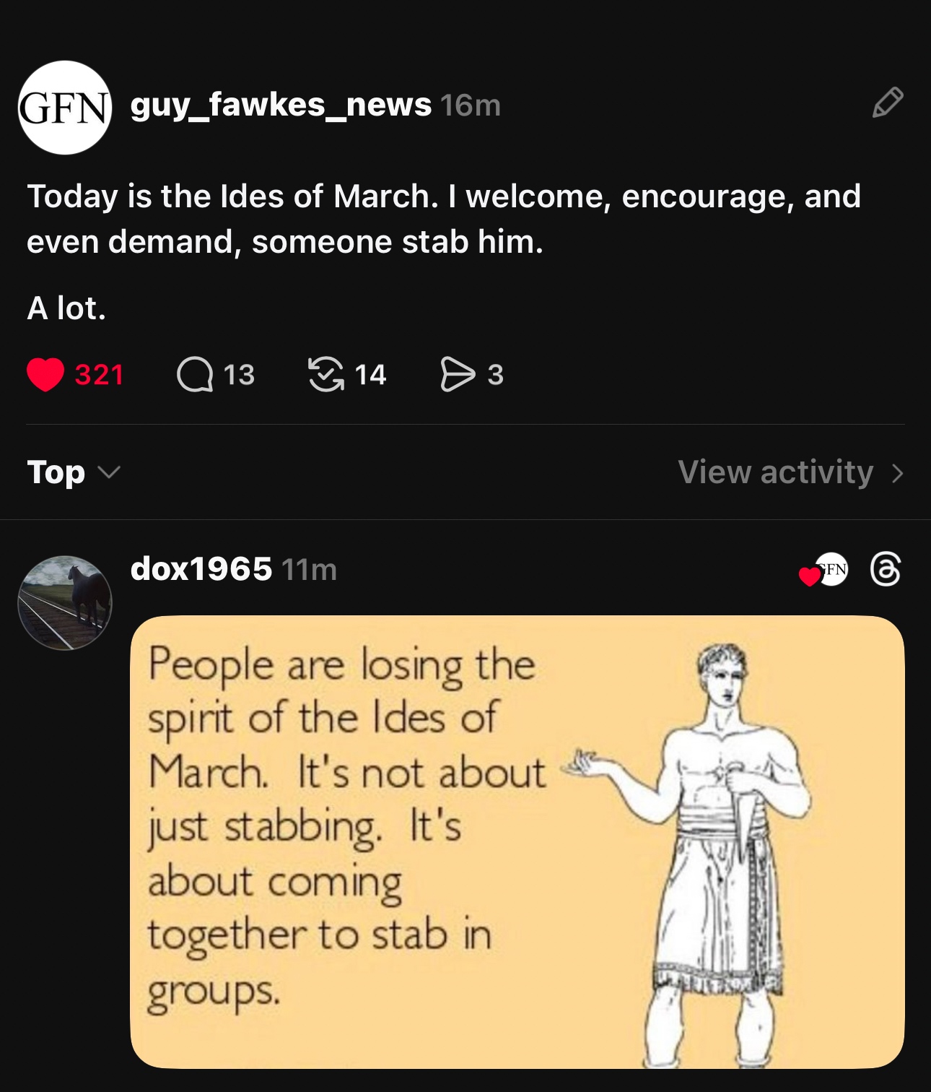
Task: Tap the small down arrow beside Top
Action: [x=109, y=472]
